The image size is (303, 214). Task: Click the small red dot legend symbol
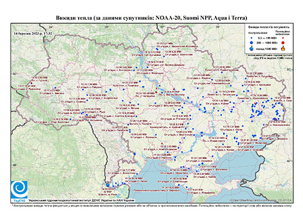283,38
